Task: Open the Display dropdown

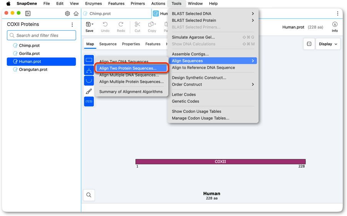Action: (328, 44)
